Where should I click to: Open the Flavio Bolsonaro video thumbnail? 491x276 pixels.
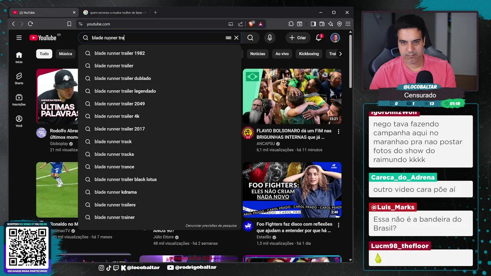point(292,96)
